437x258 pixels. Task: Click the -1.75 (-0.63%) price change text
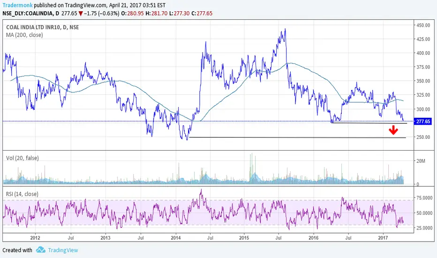point(101,14)
